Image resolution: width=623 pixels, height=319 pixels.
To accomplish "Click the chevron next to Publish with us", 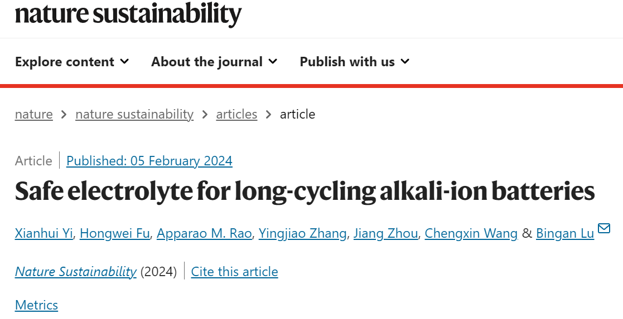I will (405, 61).
